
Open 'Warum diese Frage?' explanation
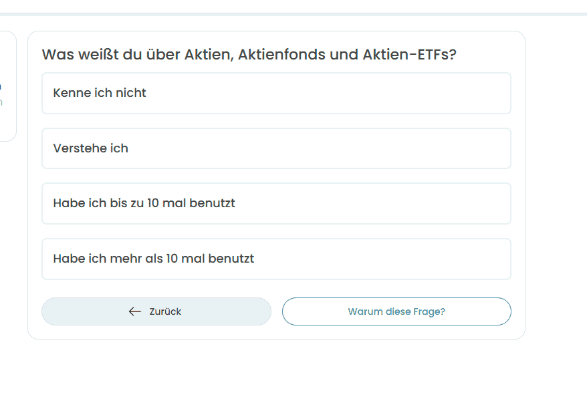click(x=396, y=311)
